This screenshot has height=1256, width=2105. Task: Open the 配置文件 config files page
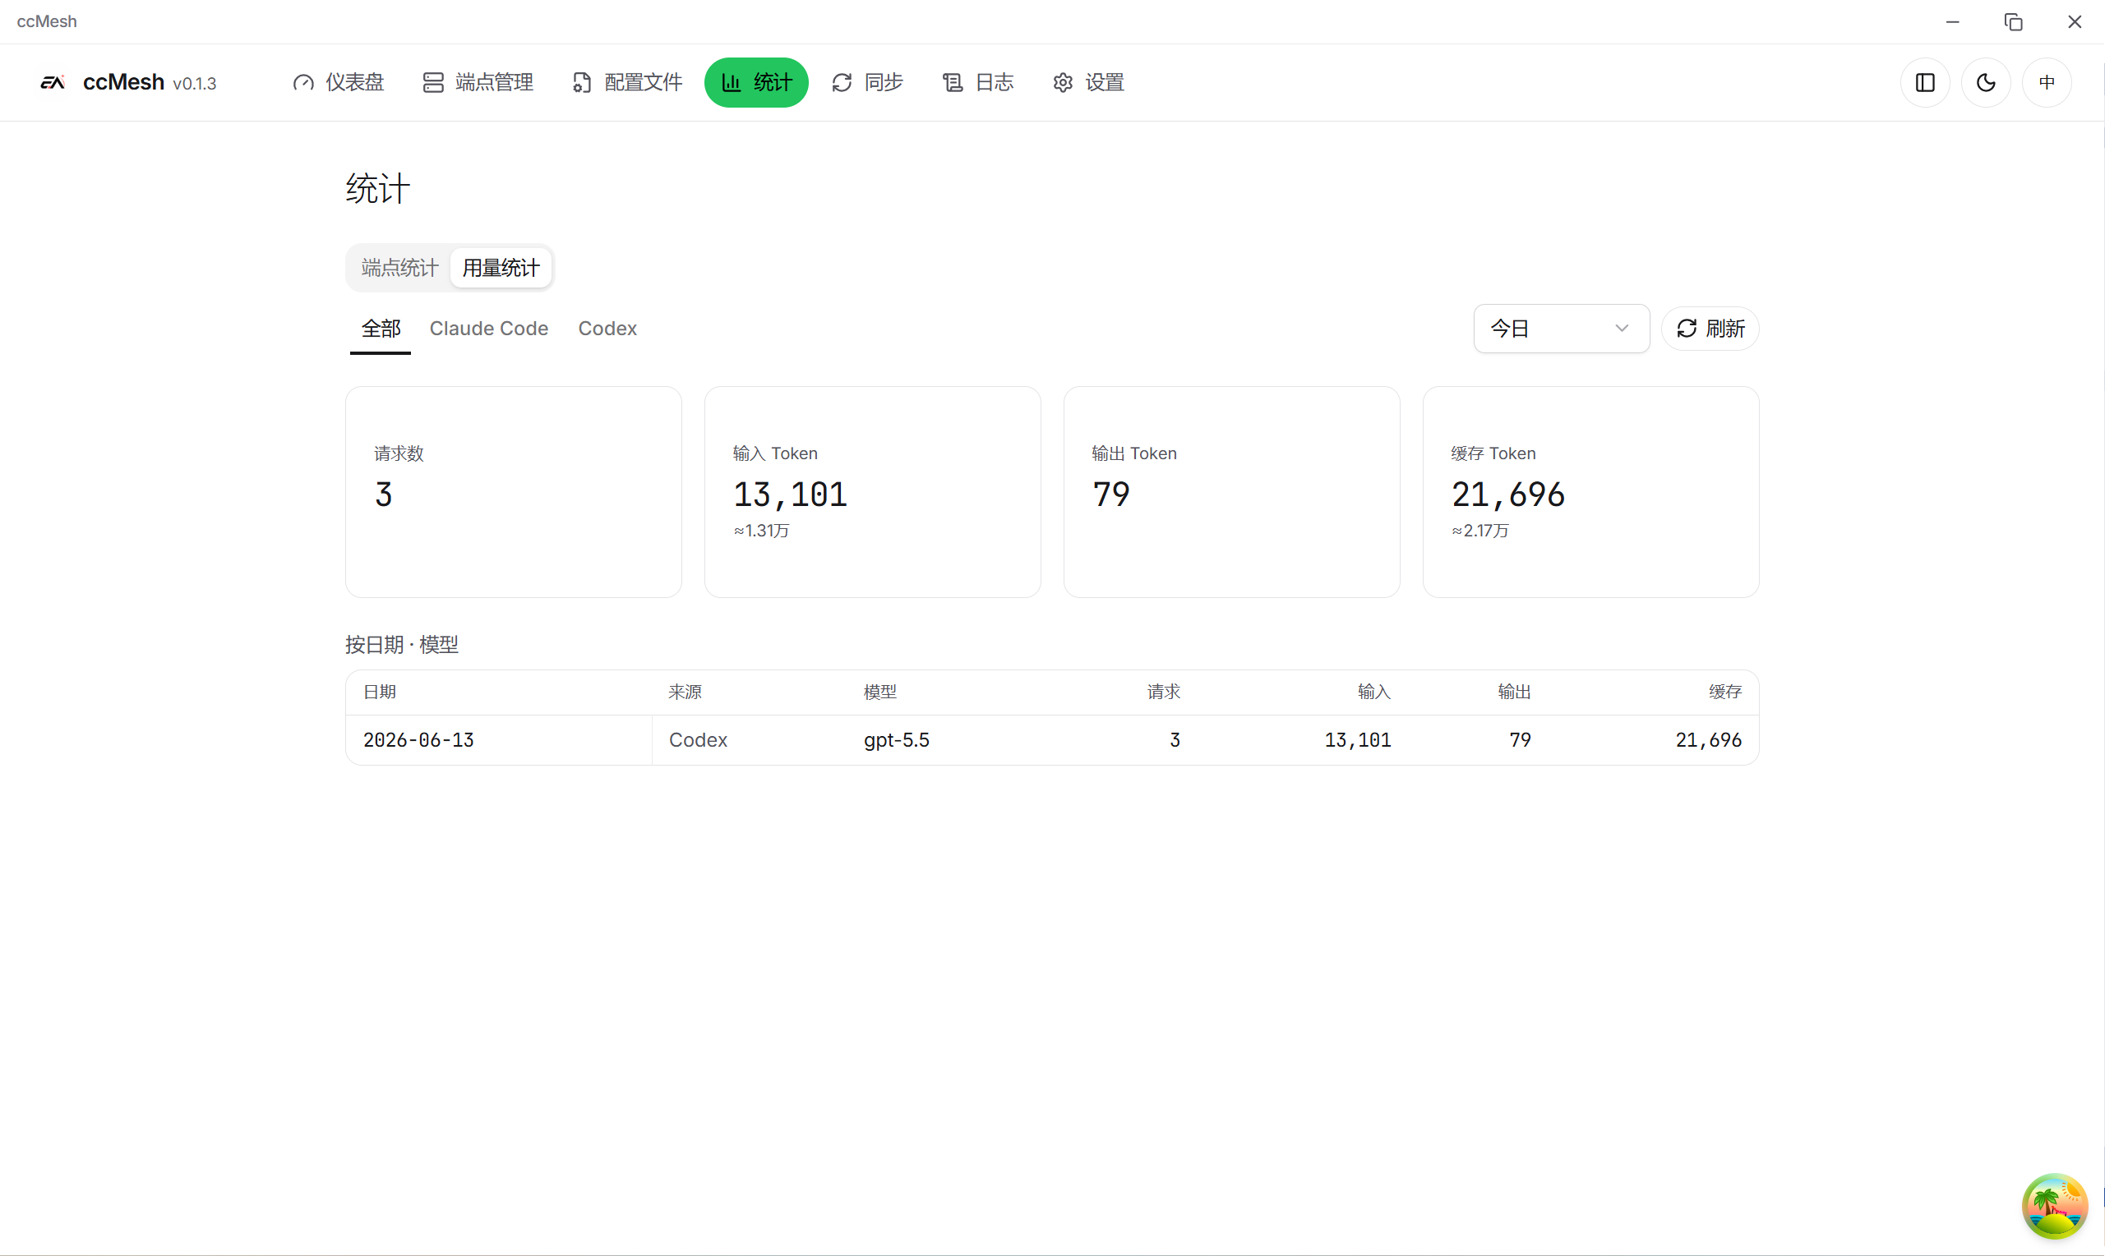tap(627, 82)
